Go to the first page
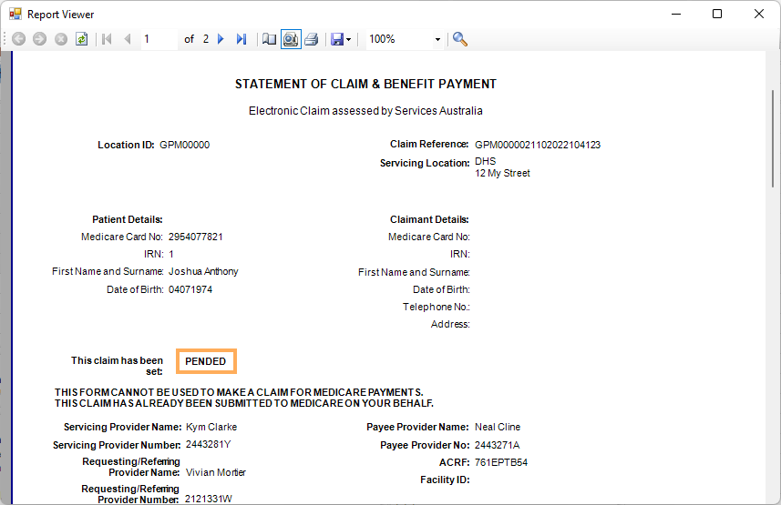This screenshot has height=505, width=781. coord(107,39)
